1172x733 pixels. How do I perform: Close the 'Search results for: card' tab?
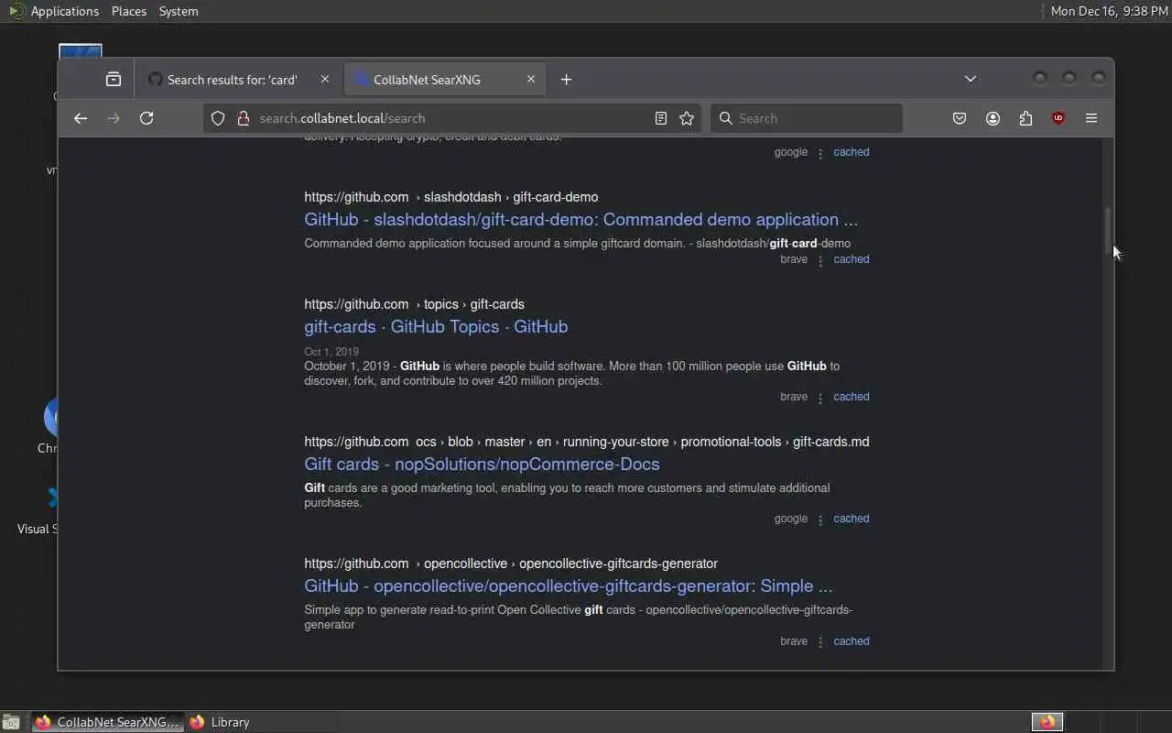tap(325, 80)
